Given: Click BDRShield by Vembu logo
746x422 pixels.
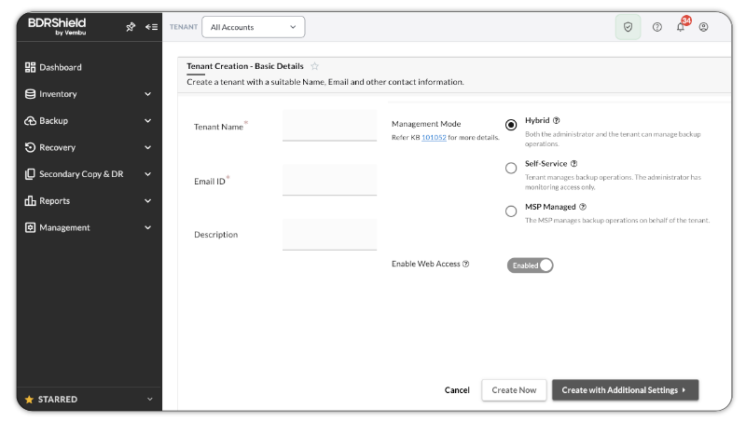Looking at the screenshot, I should point(57,26).
